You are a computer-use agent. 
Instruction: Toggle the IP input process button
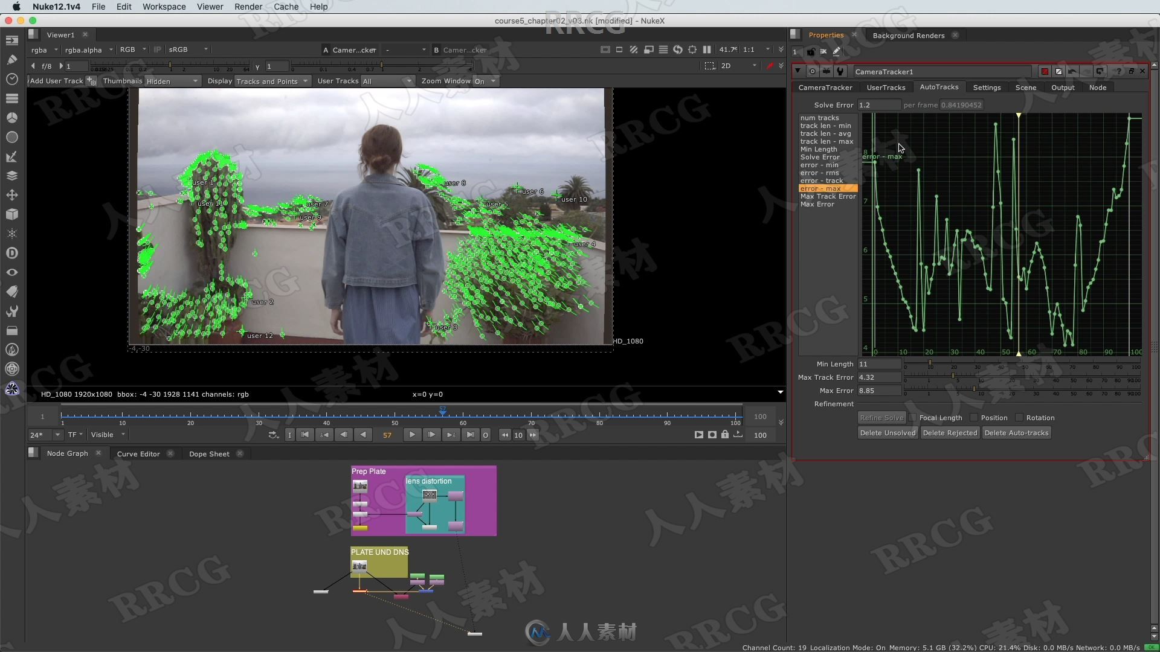tap(157, 50)
